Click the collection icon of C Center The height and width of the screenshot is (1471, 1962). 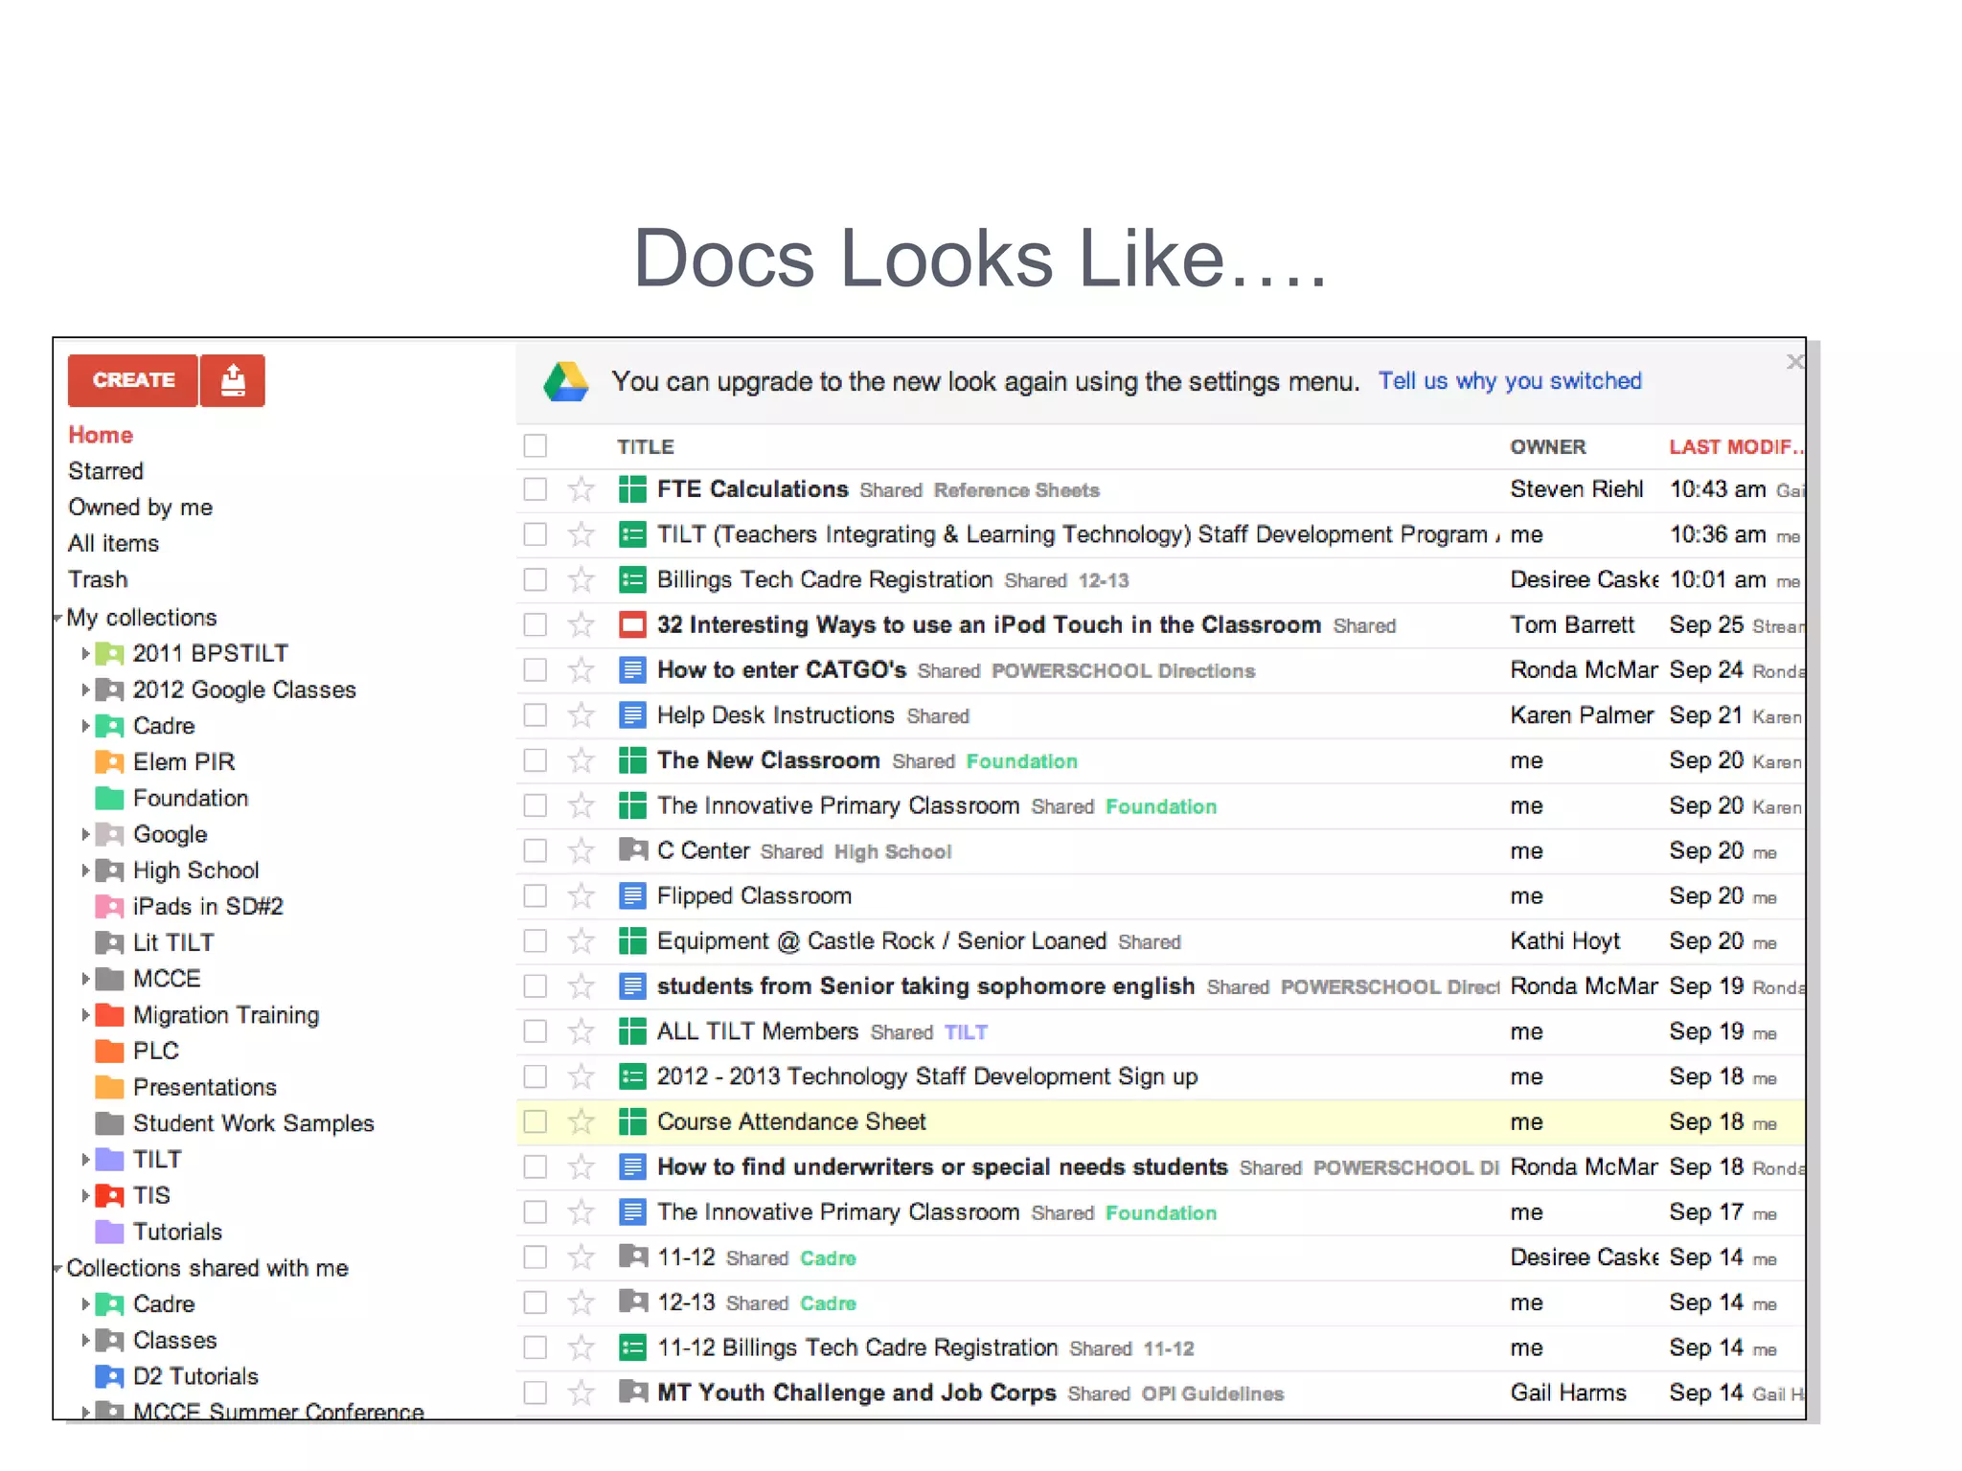click(x=632, y=849)
